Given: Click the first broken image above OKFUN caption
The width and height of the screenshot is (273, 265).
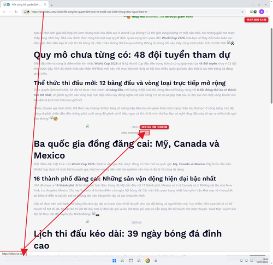Looking at the screenshot, I should 87,126.
